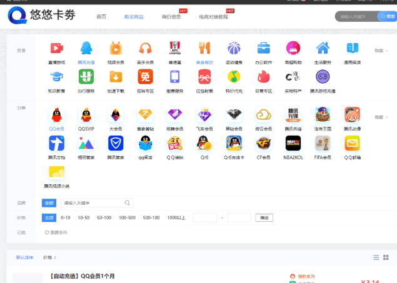The height and width of the screenshot is (283, 397).
Task: Choose the NBA2KOL game icon
Action: 293,144
